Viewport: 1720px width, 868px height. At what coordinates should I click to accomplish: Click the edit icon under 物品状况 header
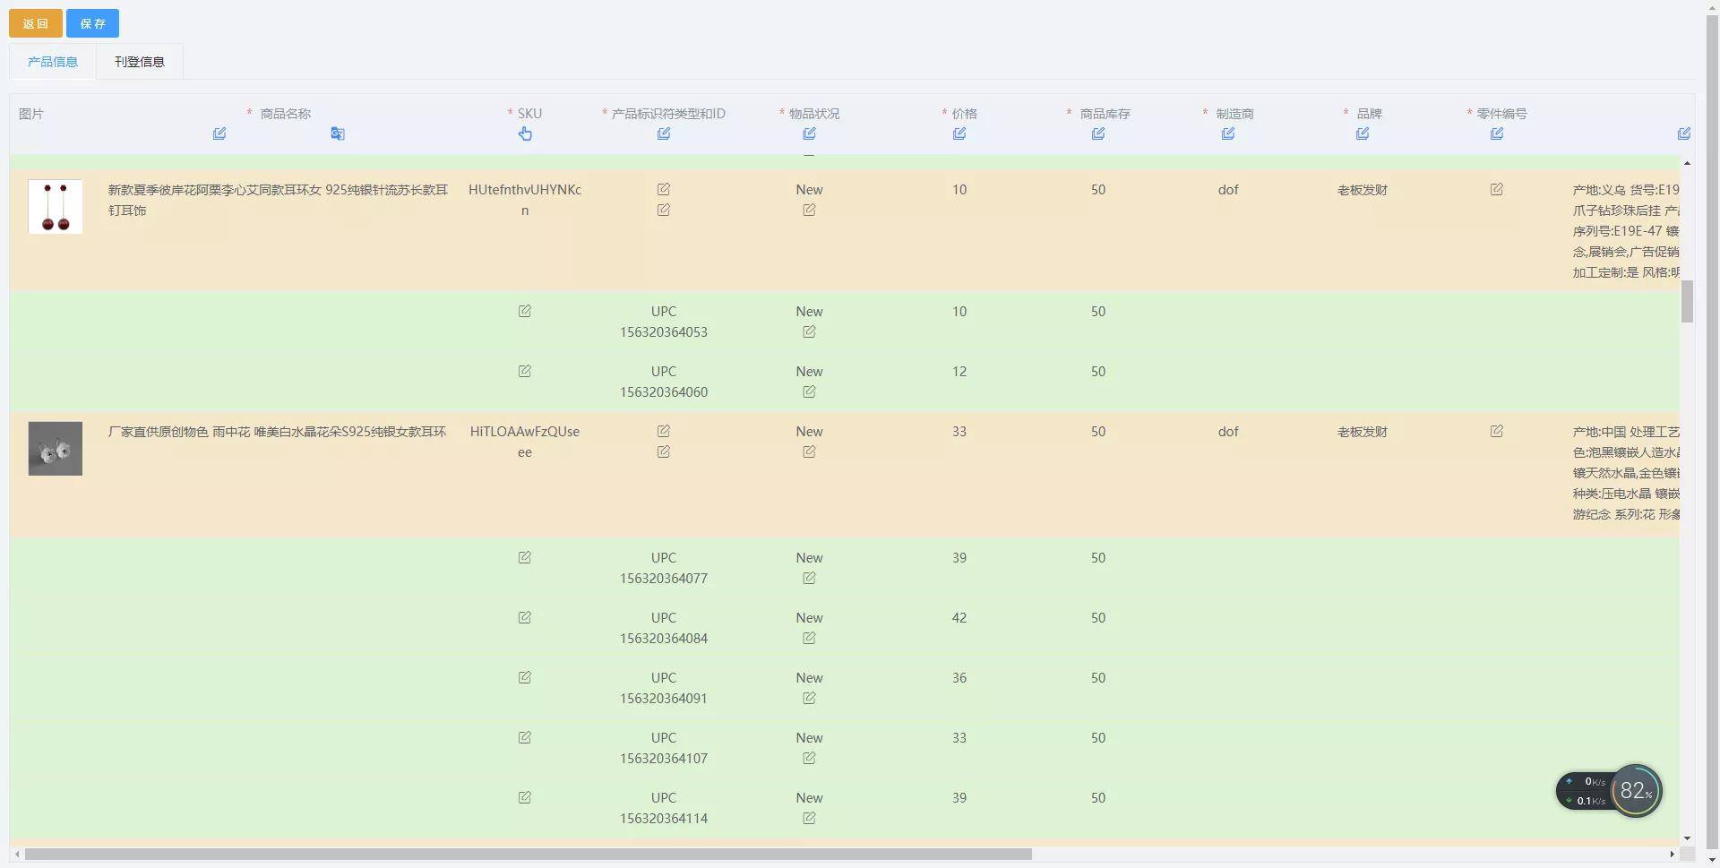[809, 133]
